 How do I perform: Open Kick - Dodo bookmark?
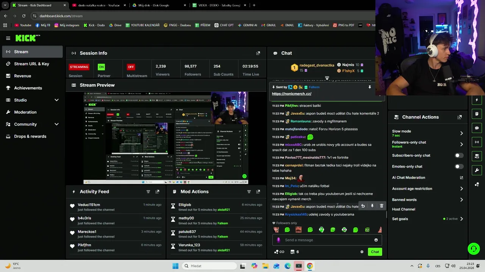(x=94, y=25)
